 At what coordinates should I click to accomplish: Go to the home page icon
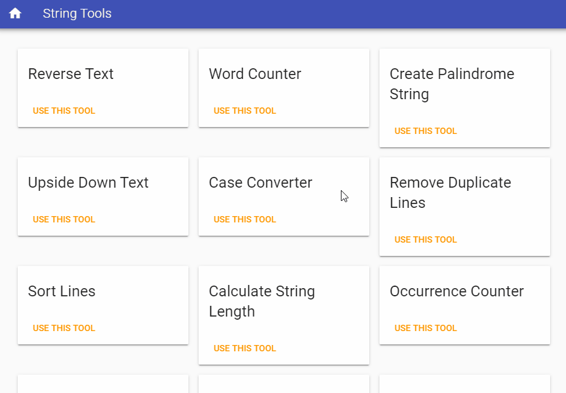pyautogui.click(x=15, y=13)
